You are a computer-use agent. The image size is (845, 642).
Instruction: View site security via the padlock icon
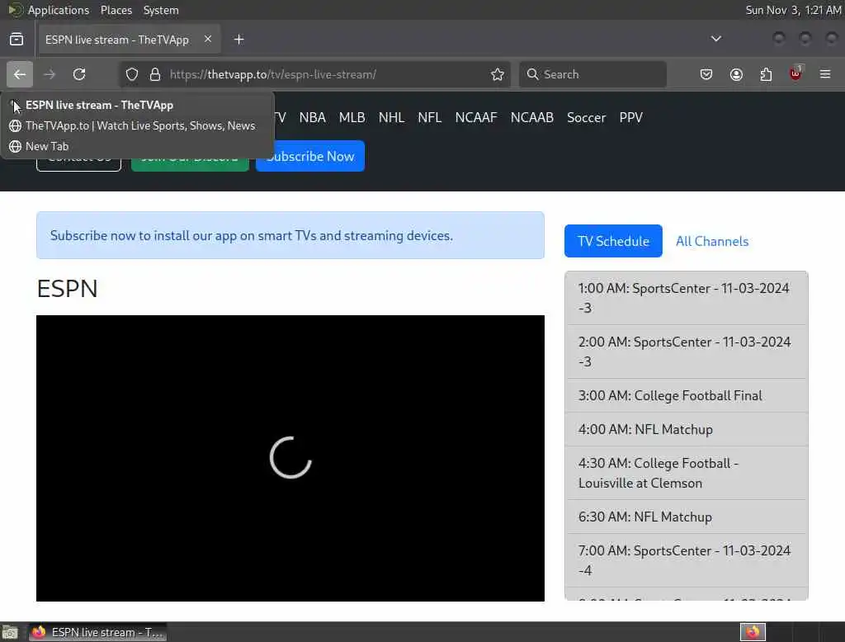[154, 74]
